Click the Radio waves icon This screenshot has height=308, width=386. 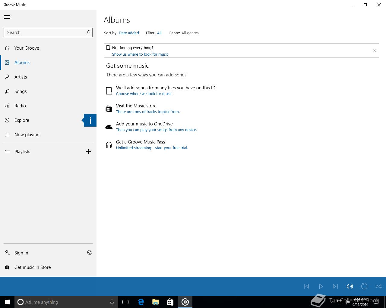pyautogui.click(x=7, y=106)
